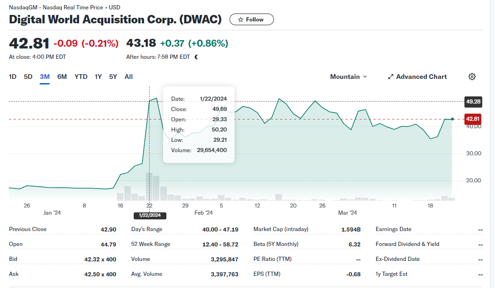Viewport: 495px width, 288px height.
Task: Select the 5Y time range
Action: (113, 77)
